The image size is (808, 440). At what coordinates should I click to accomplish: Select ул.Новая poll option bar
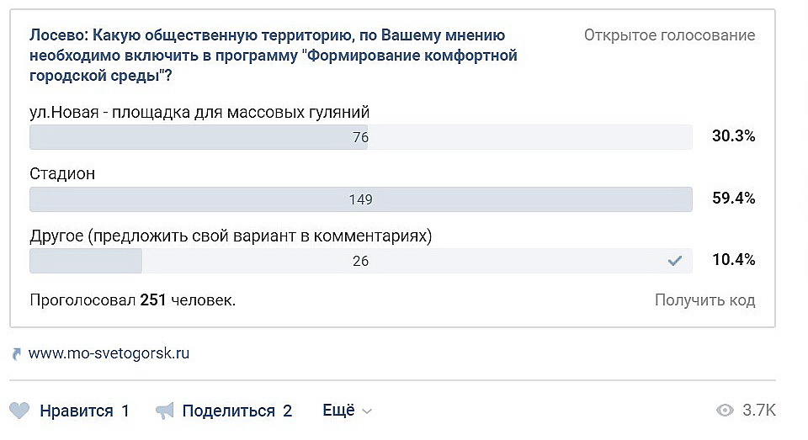point(361,137)
